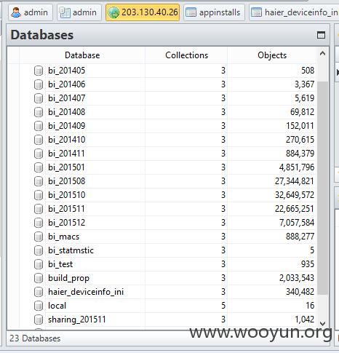Click the database icon for bi_test
The width and height of the screenshot is (339, 353).
click(x=39, y=264)
